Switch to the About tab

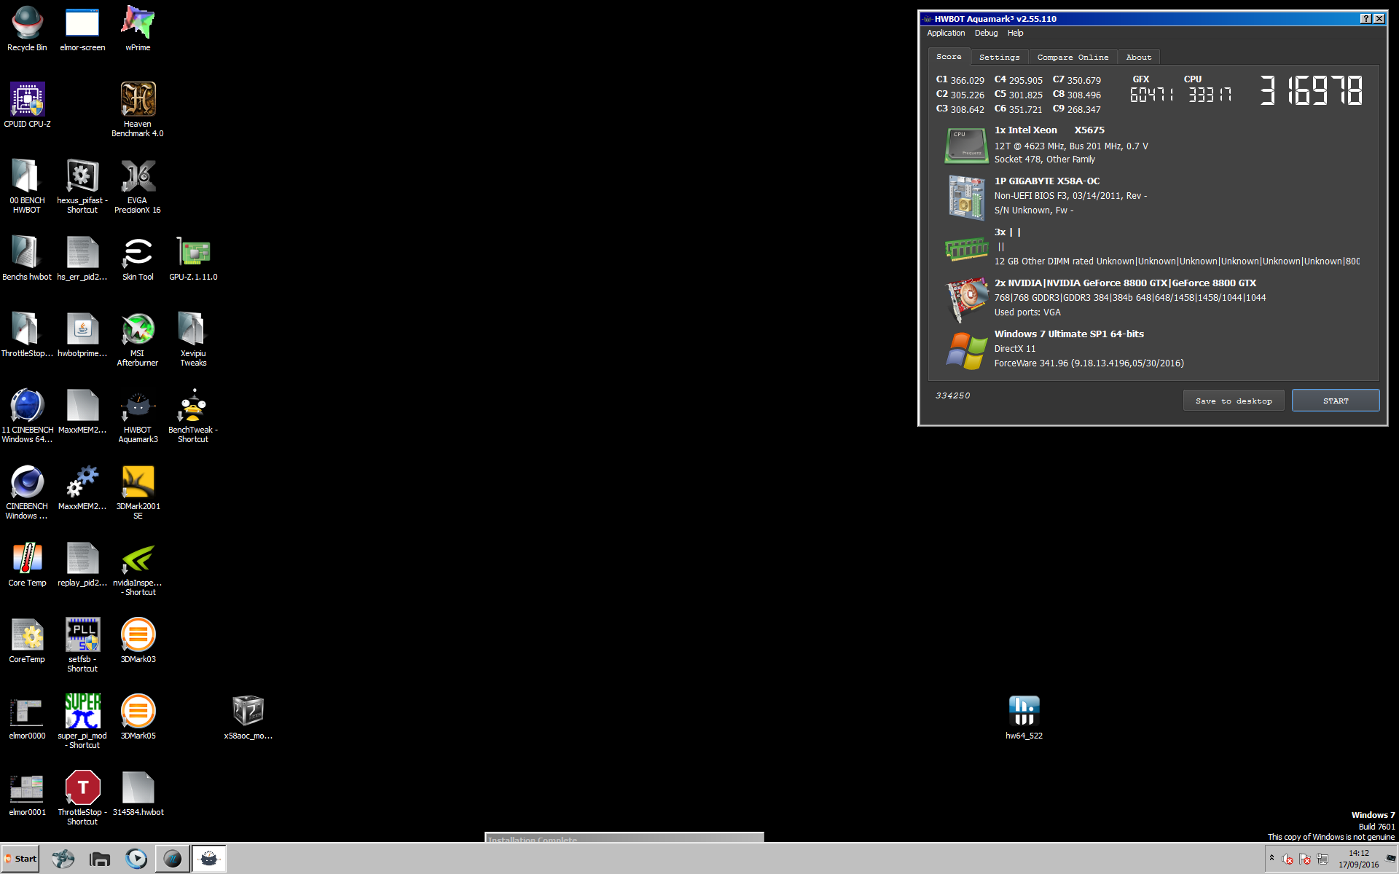[x=1138, y=57]
